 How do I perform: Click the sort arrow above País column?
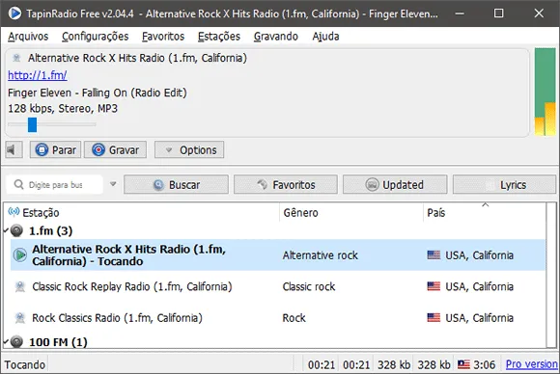[x=485, y=205]
